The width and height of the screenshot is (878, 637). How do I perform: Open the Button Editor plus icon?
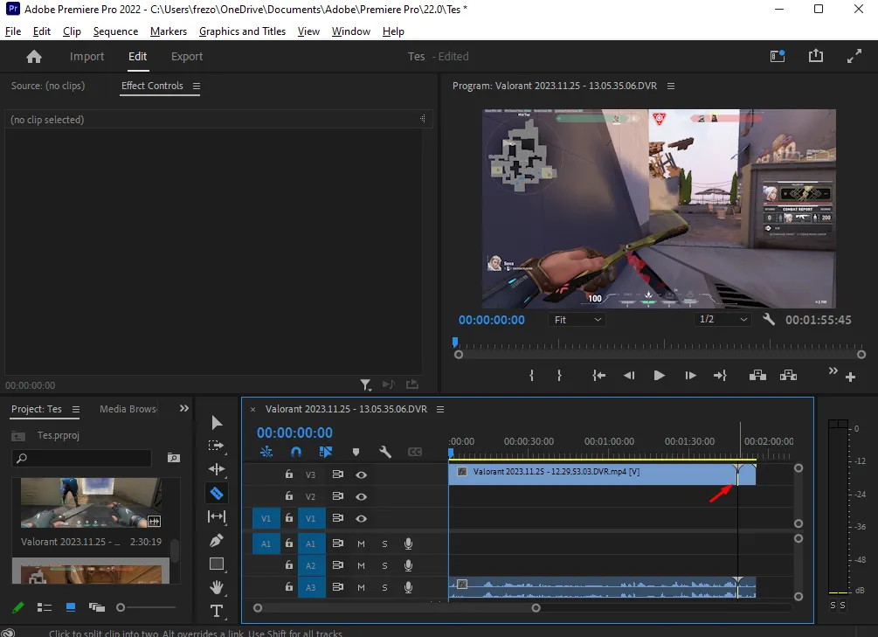coord(851,377)
